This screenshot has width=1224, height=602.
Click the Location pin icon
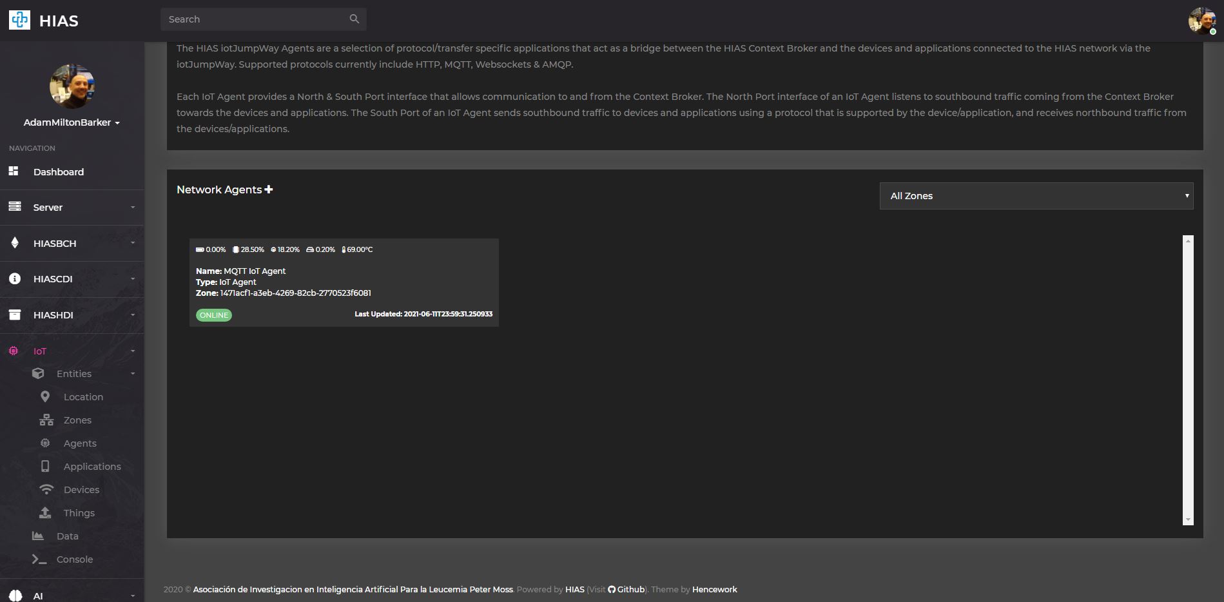[44, 396]
